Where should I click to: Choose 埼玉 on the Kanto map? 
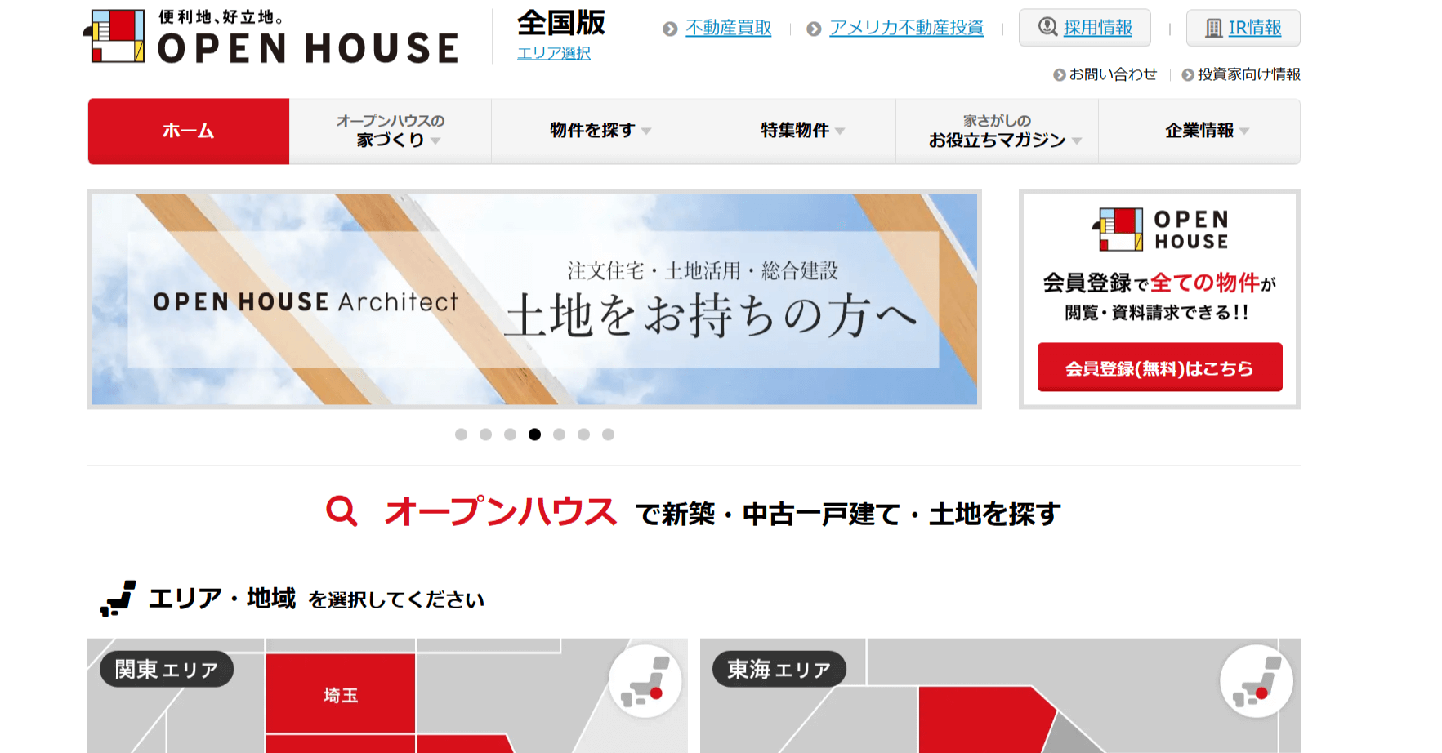(341, 694)
